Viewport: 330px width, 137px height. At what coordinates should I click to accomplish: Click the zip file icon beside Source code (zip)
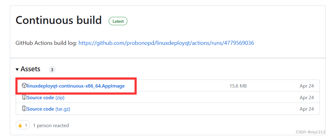(x=24, y=97)
